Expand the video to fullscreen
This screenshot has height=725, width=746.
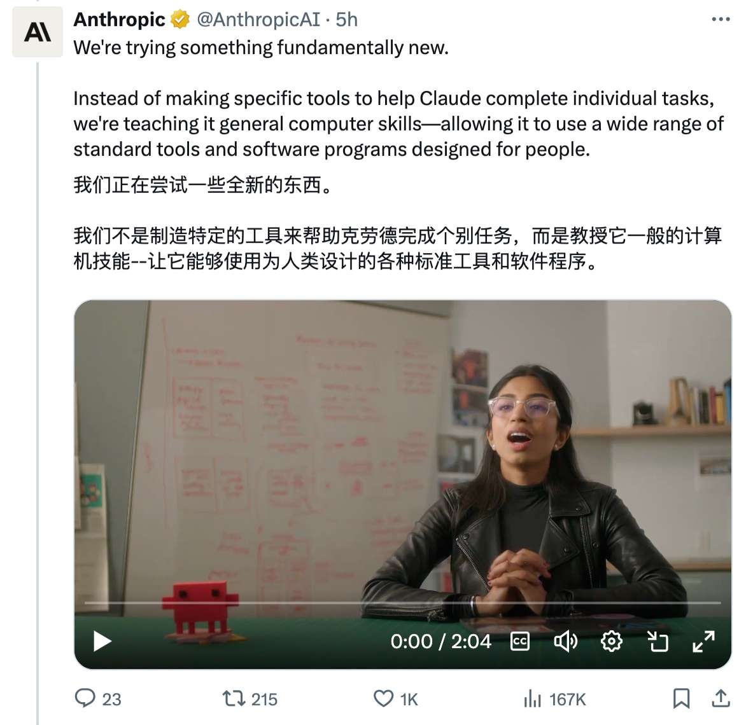(703, 641)
